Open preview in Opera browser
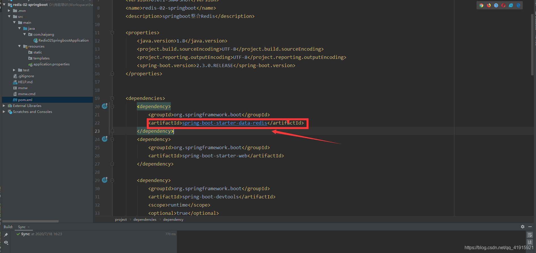This screenshot has width=536, height=253. point(503,5)
